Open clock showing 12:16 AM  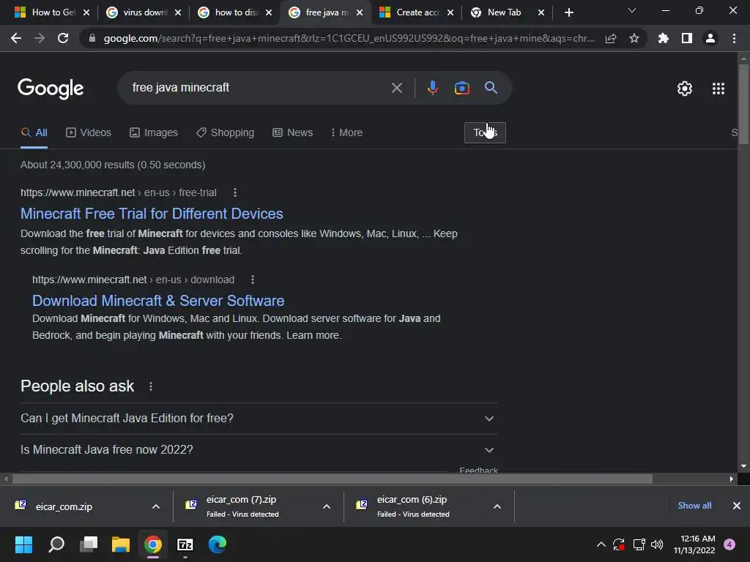tap(694, 544)
